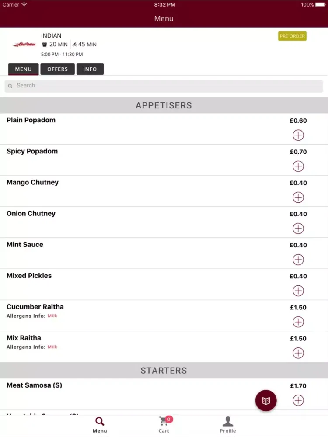Viewport: 328px width, 437px height.
Task: Add Mix Raitha with plus icon
Action: coord(298,353)
